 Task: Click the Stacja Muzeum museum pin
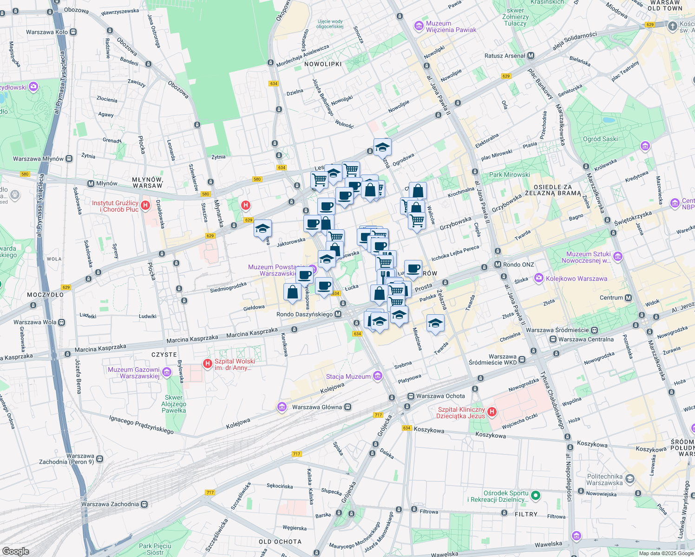378,376
